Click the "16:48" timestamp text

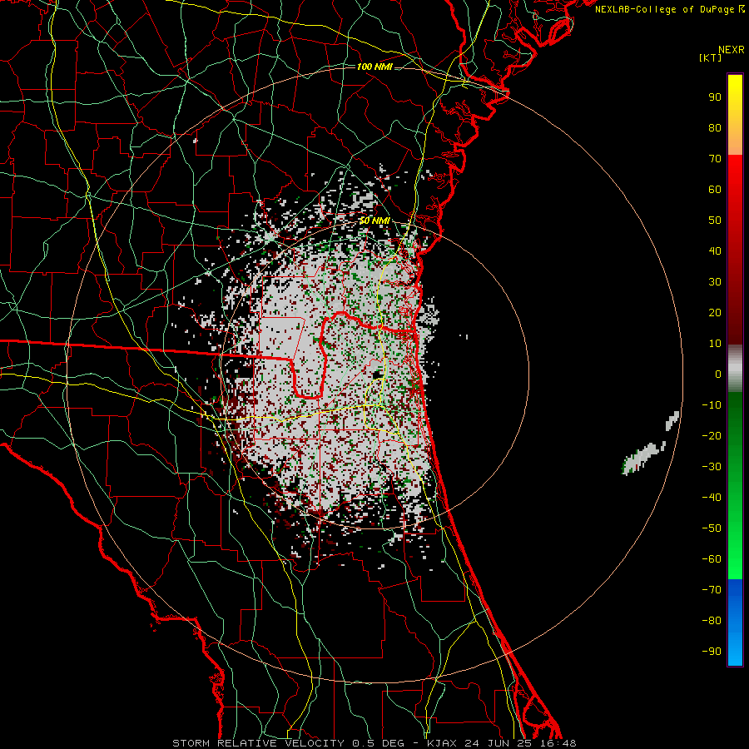point(558,743)
